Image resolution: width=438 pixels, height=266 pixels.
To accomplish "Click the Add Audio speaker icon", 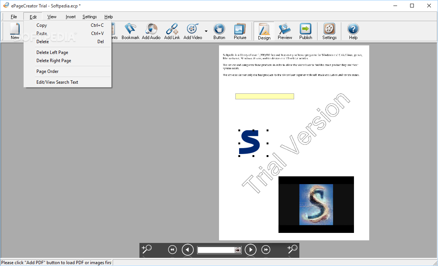I will [151, 31].
